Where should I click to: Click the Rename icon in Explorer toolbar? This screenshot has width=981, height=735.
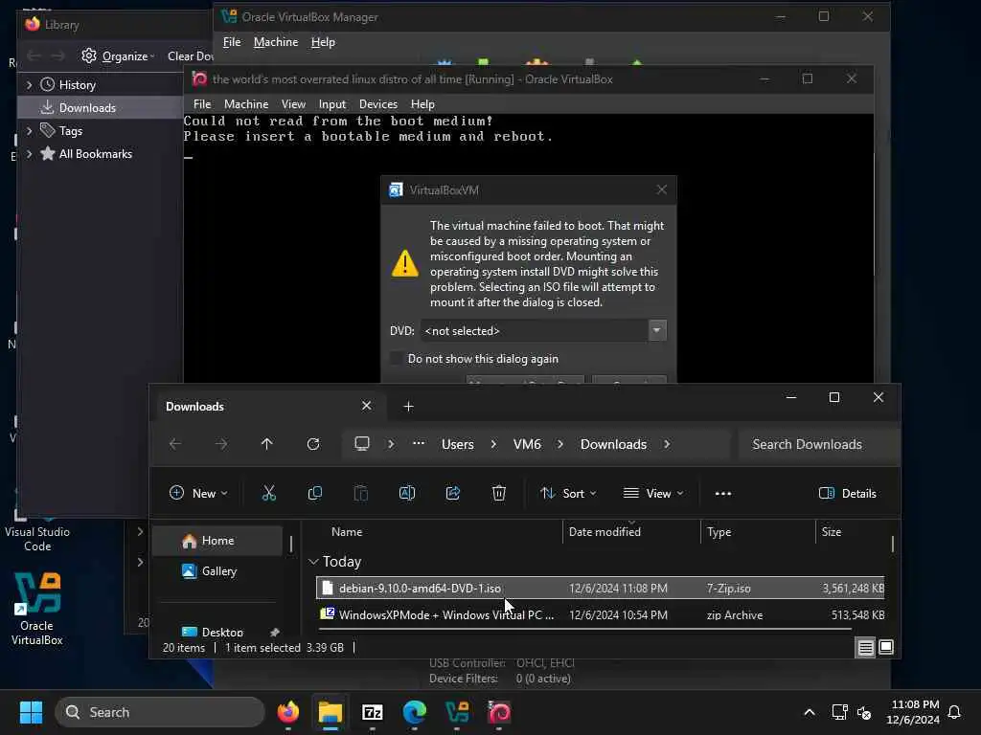click(x=406, y=493)
